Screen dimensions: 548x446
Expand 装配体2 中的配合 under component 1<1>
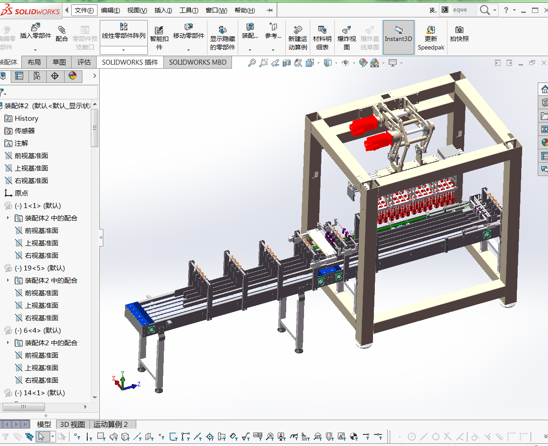pos(8,218)
